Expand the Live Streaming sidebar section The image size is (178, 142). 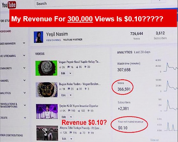24,56
